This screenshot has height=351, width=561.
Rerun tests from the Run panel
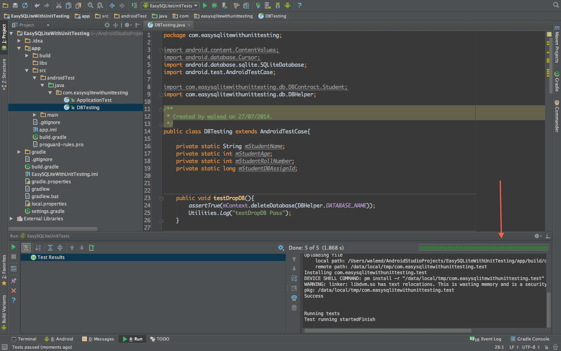[14, 247]
